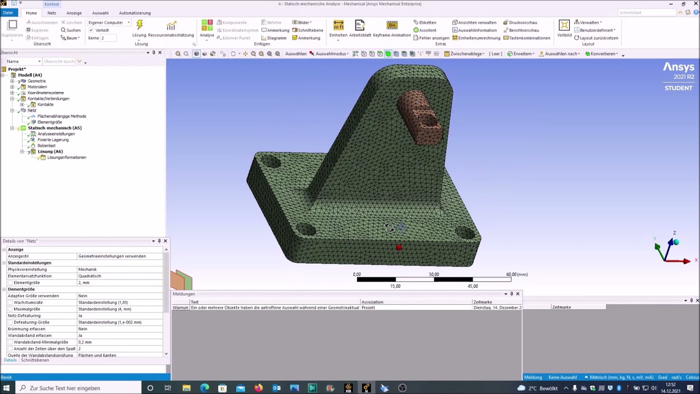Open the Konvertieren dropdown

[x=602, y=54]
